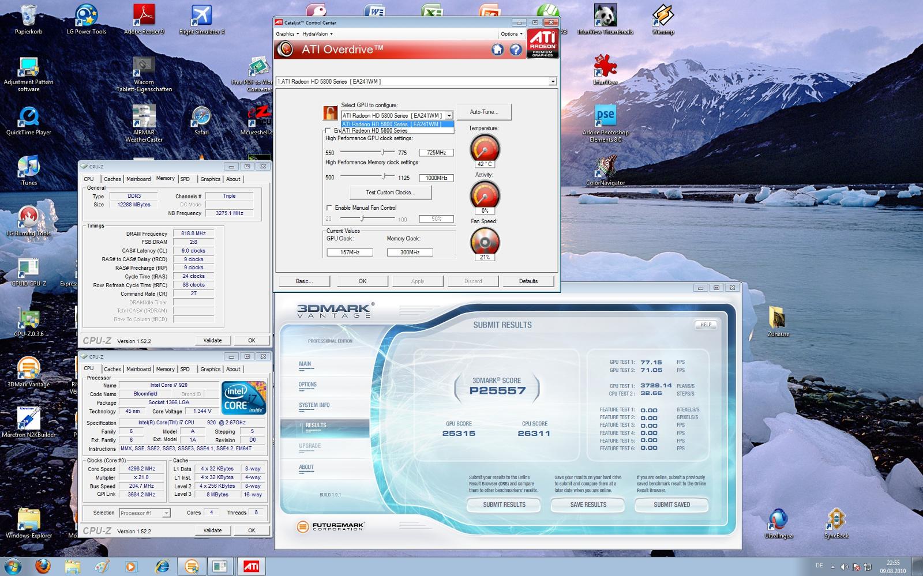Screen dimensions: 923x576
Task: Open the Papierkorb recycle bin icon
Action: (28, 20)
